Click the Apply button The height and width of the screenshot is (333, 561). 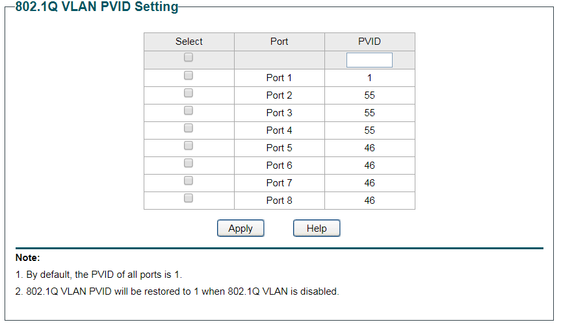tap(241, 228)
